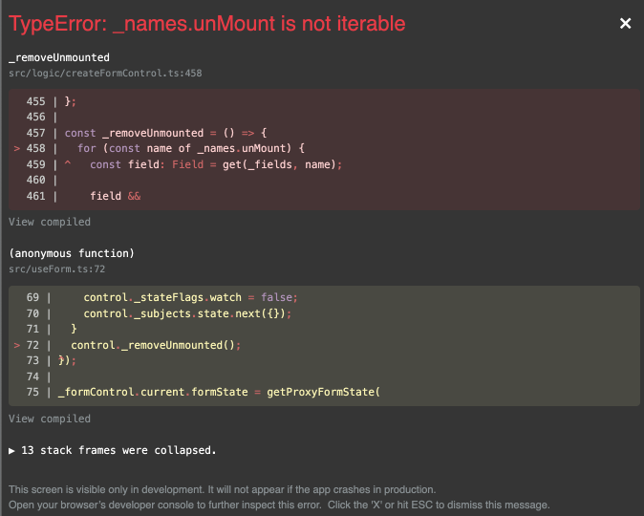Click View compiled under the useForm snippet
Image resolution: width=644 pixels, height=516 pixels.
coord(50,419)
